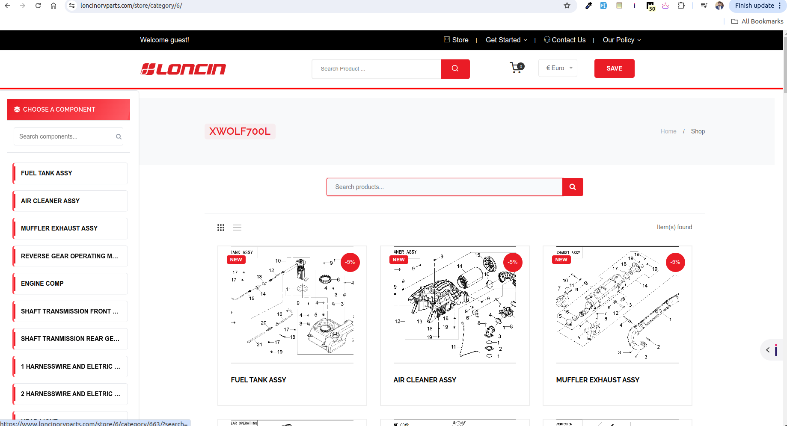Click Shop breadcrumb
The height and width of the screenshot is (426, 787).
coord(698,131)
